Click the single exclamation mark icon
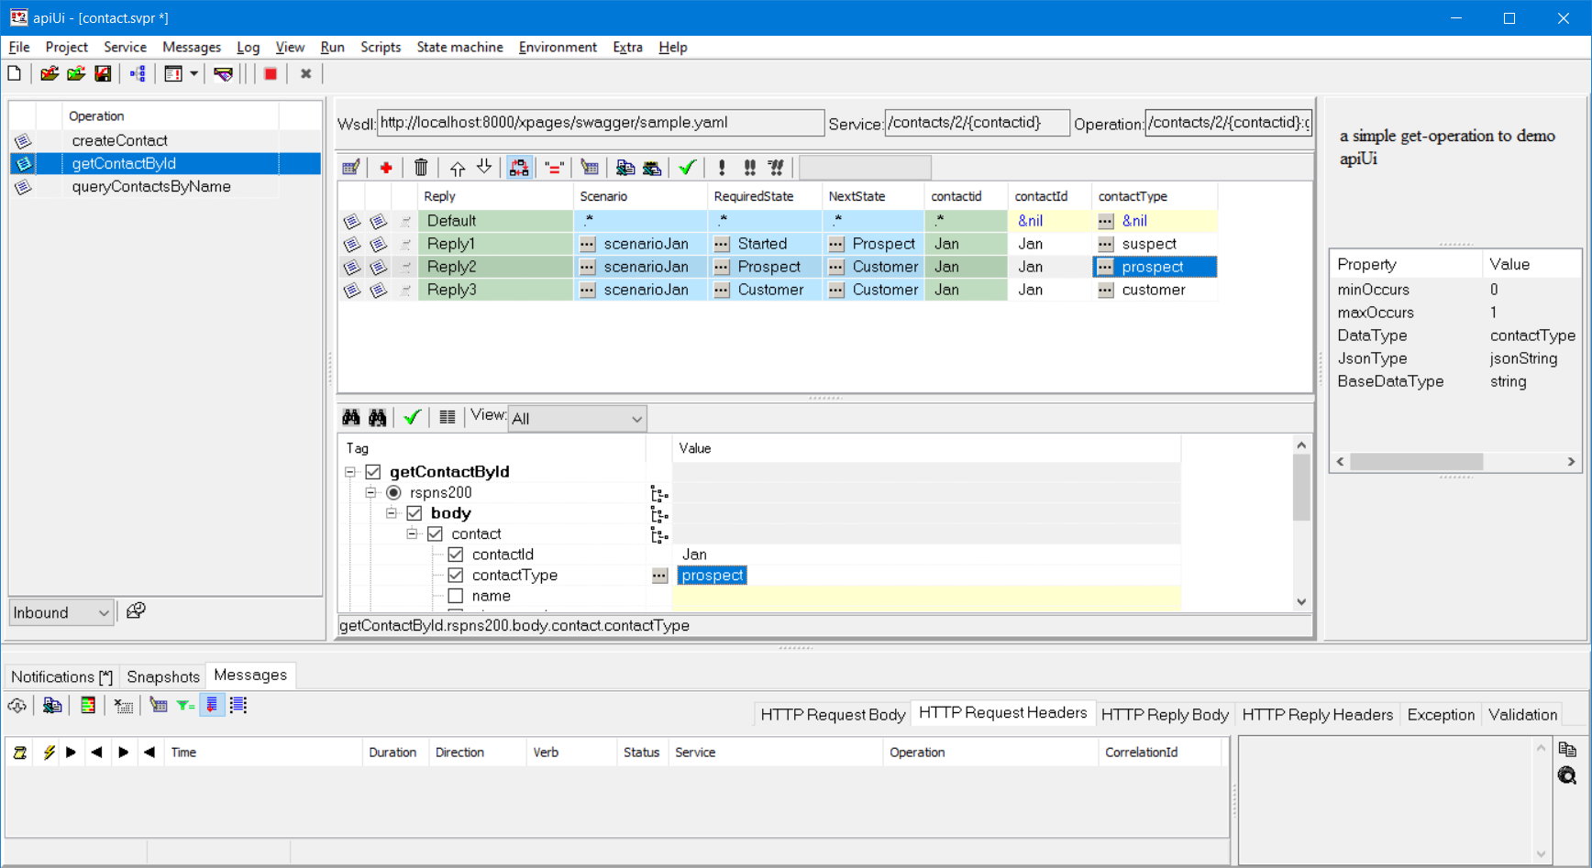 tap(722, 168)
